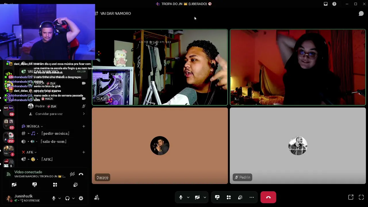Mute microphone in the bottom call bar
The image size is (368, 207).
point(181,197)
